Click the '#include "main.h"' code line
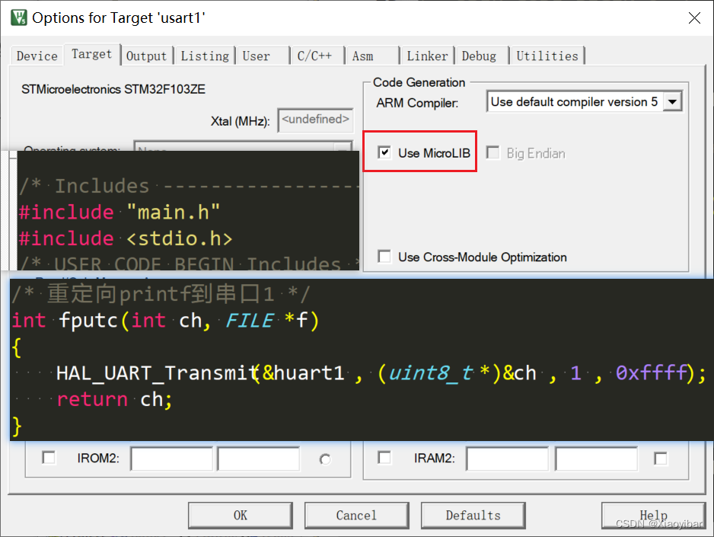Screen dimensions: 714x537 [120, 213]
